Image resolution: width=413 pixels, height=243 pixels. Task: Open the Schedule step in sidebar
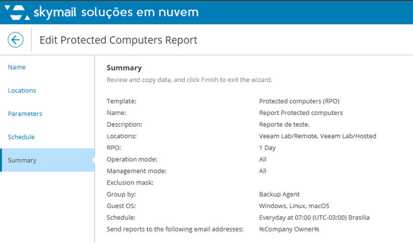(x=21, y=137)
